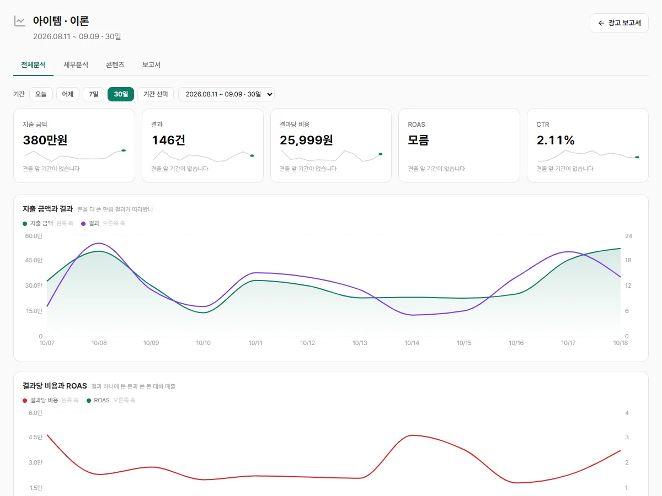Select the CTR 2.11% card

click(588, 145)
